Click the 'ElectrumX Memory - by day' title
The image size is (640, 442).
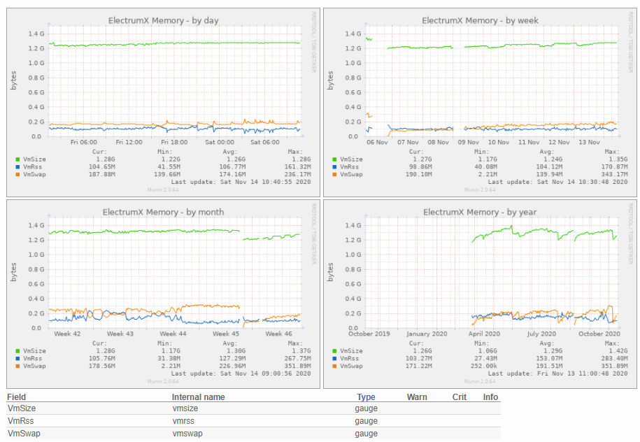click(x=163, y=20)
